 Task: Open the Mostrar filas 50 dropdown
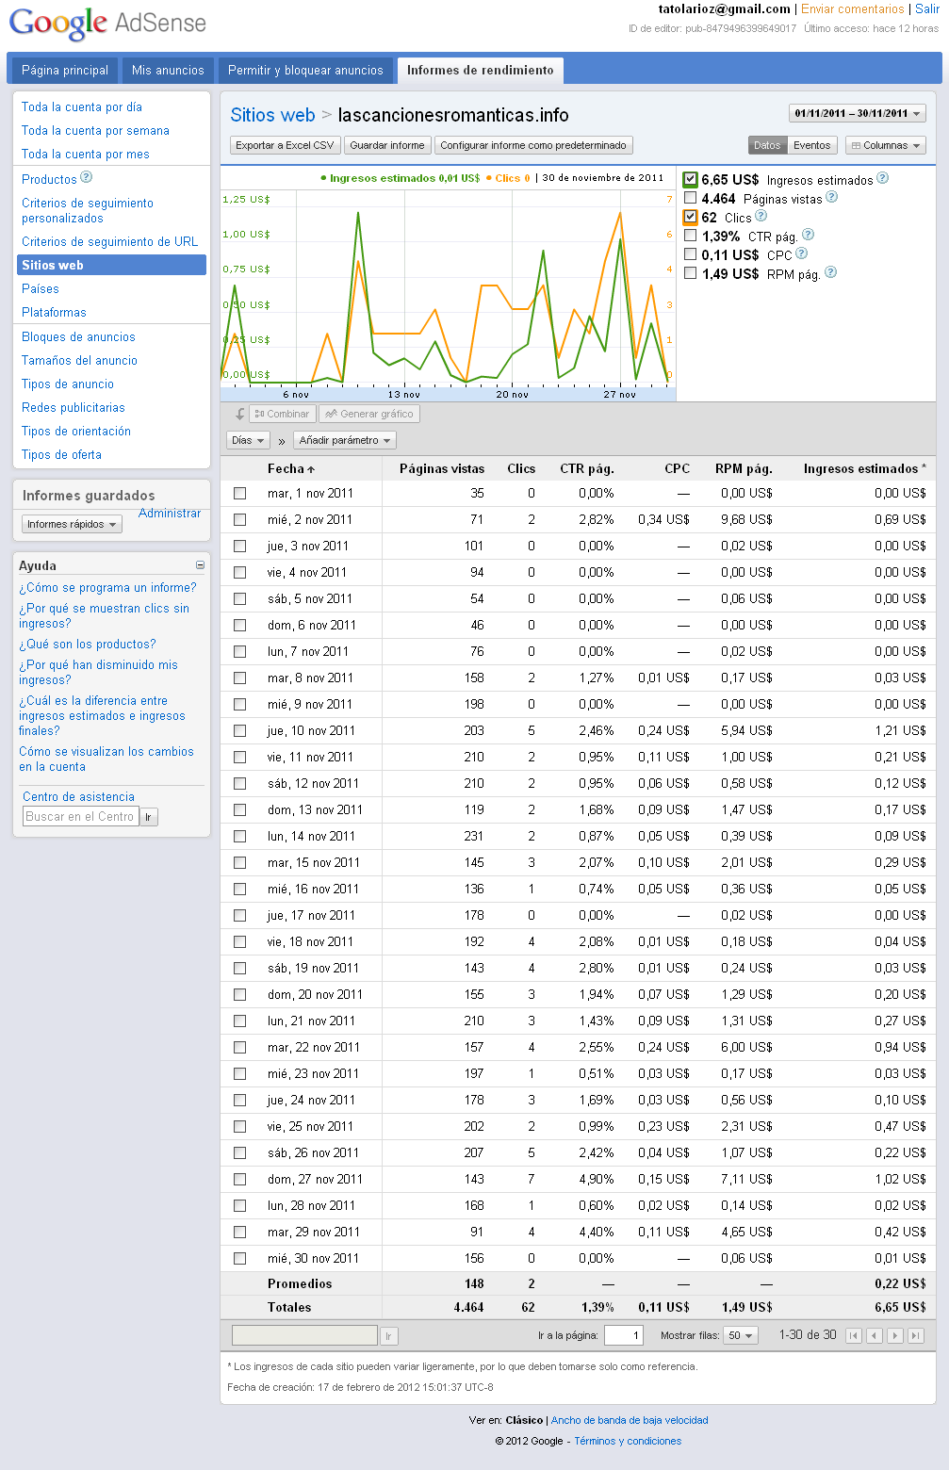(x=741, y=1335)
